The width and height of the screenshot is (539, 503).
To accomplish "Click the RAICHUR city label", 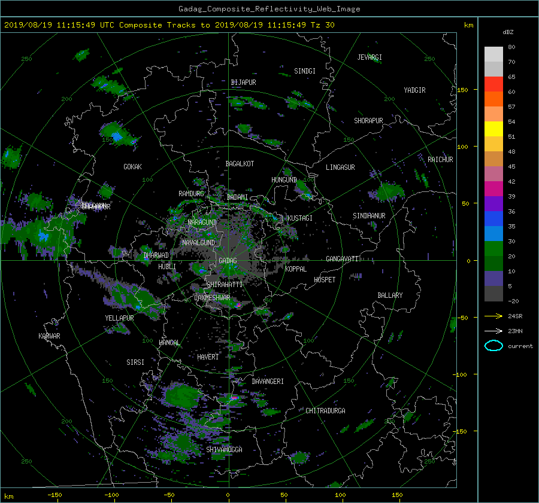I will point(440,160).
